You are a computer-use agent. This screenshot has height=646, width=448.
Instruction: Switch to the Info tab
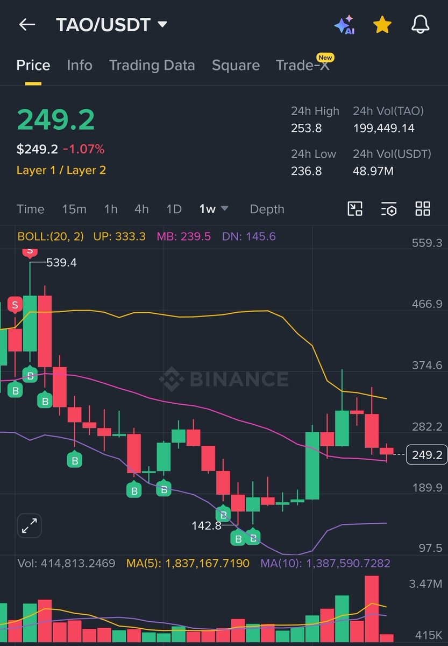point(80,65)
